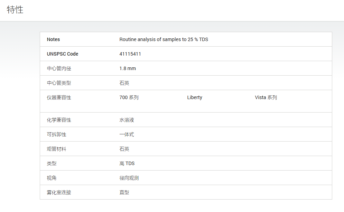Select the 化学兼容性 label
Screen dimensions: 344x212
point(59,120)
